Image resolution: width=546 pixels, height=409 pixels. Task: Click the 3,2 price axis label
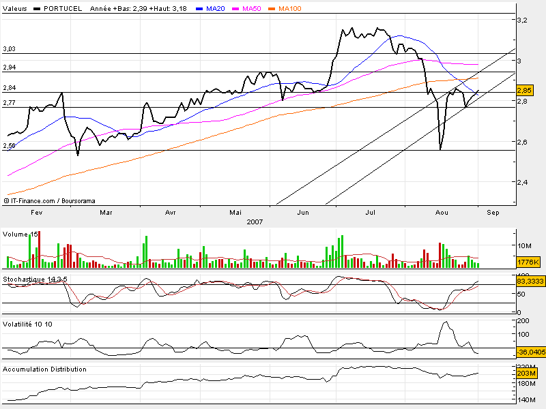[522, 20]
